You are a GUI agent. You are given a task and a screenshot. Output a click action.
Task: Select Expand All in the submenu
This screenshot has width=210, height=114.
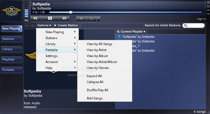[x=105, y=76]
